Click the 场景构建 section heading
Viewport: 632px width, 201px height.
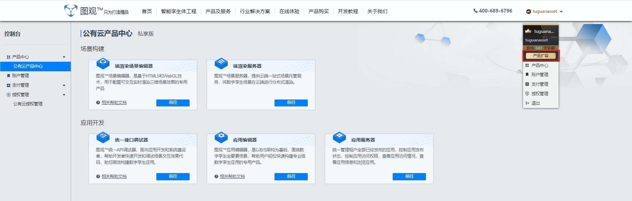point(92,49)
